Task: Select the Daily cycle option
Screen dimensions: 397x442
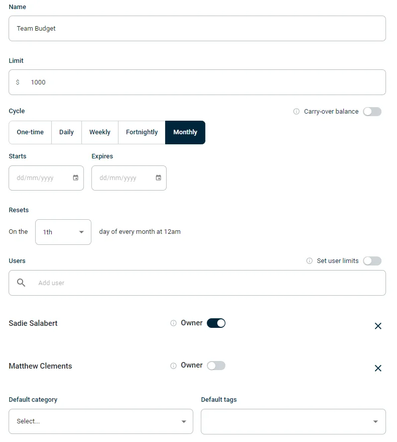Action: (x=66, y=132)
